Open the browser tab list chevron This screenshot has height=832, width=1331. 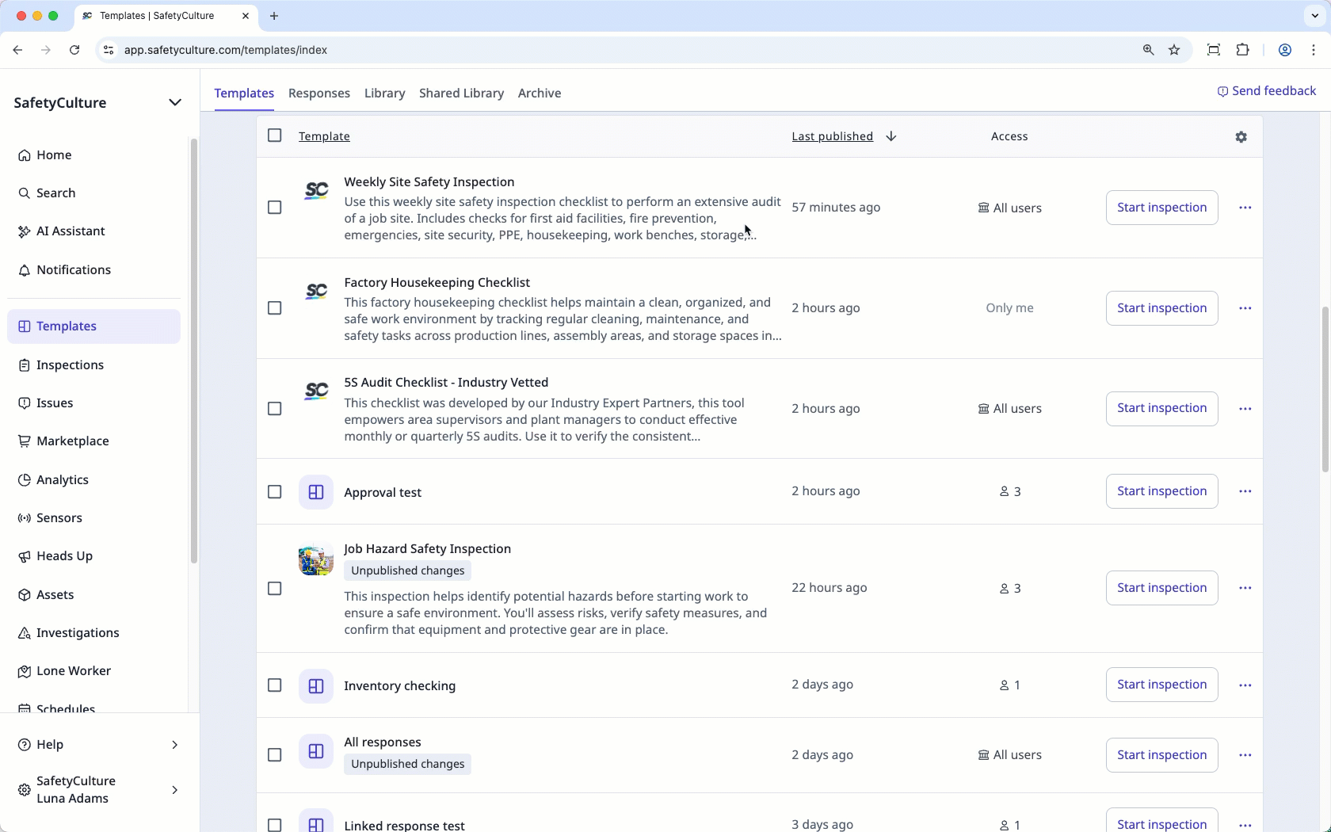click(1314, 16)
